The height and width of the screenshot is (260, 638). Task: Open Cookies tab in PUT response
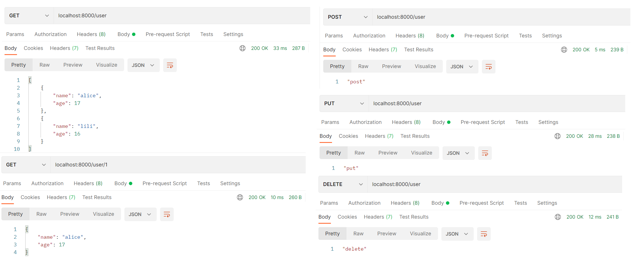348,136
